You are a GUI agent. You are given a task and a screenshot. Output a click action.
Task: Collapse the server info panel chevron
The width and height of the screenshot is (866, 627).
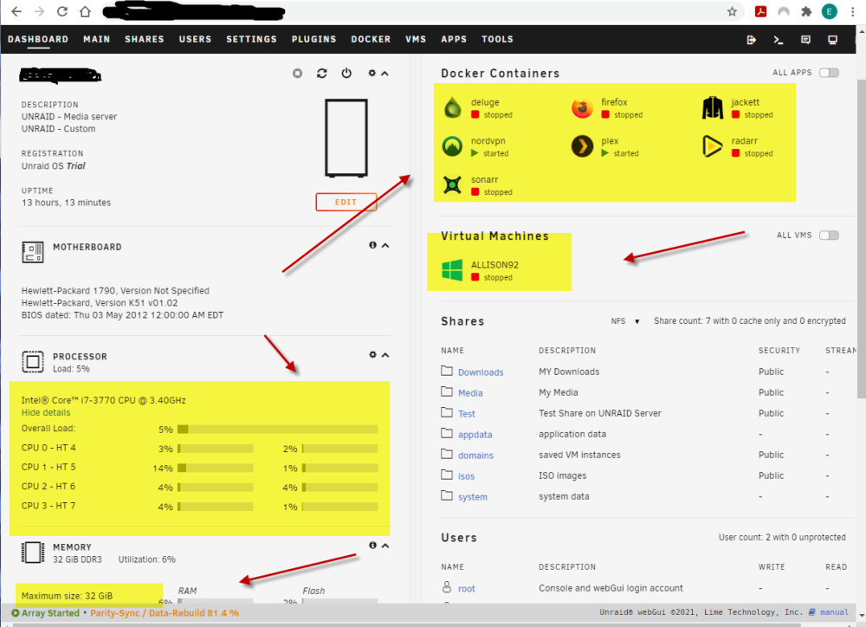point(385,73)
